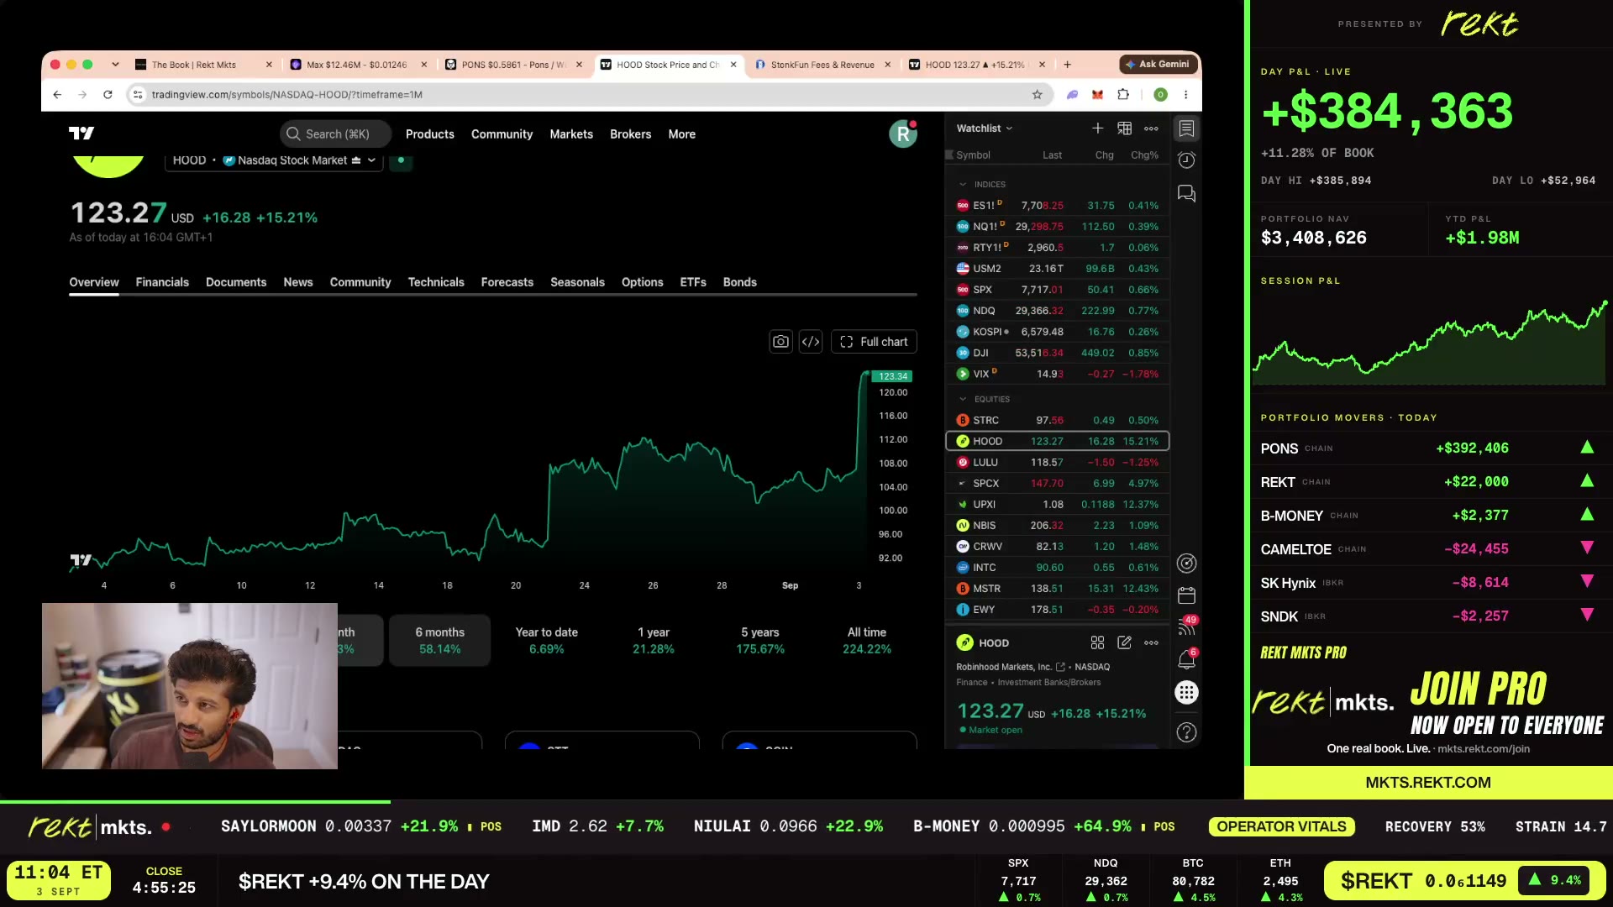Click the Ask Gemini button

point(1157,64)
